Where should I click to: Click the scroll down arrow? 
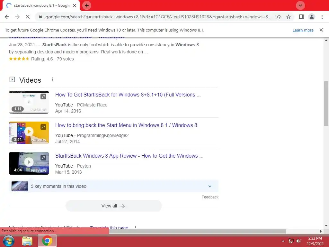click(326, 226)
